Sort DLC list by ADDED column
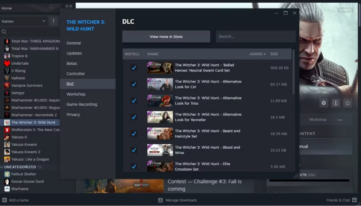Viewport: 361px width, 206px height. tap(257, 54)
